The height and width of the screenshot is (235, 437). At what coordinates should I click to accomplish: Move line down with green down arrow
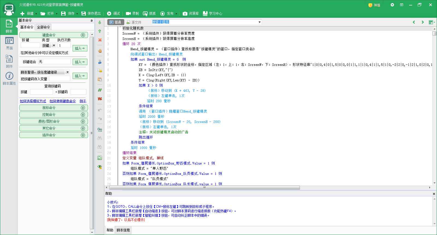pos(100,22)
